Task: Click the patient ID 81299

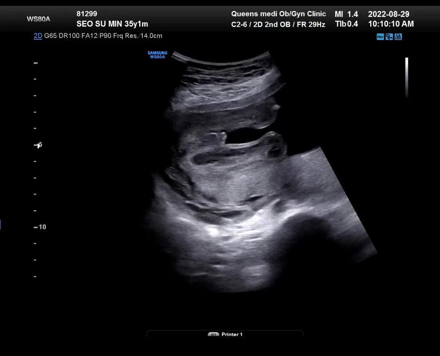Action: tap(87, 14)
